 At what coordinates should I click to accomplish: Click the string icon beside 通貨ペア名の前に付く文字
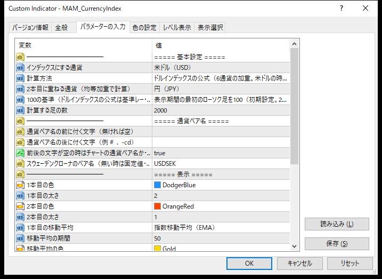click(20, 132)
